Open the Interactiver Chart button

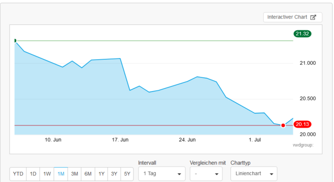click(292, 17)
